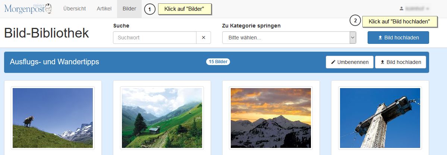Viewport: 447px width, 155px height.
Task: Open the Zu Kategorie springen dropdown
Action: [289, 38]
